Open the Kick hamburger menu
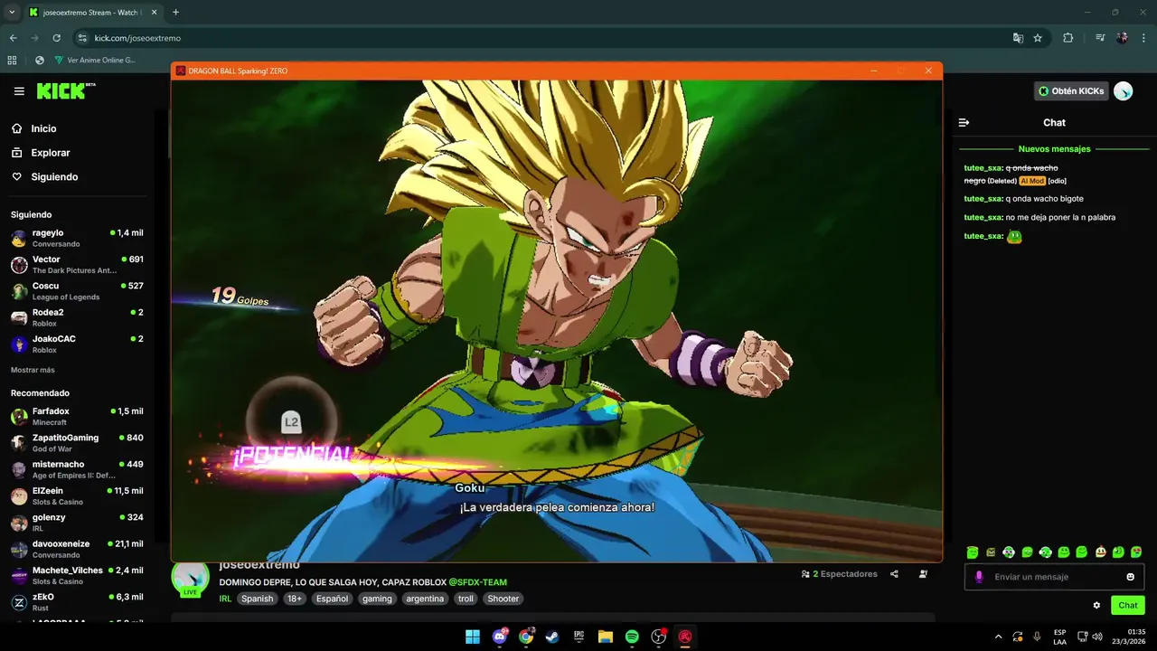1157x651 pixels. 19,91
